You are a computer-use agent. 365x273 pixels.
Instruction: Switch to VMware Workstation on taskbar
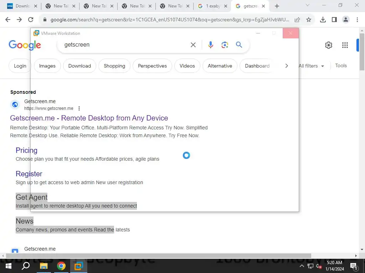(79, 266)
